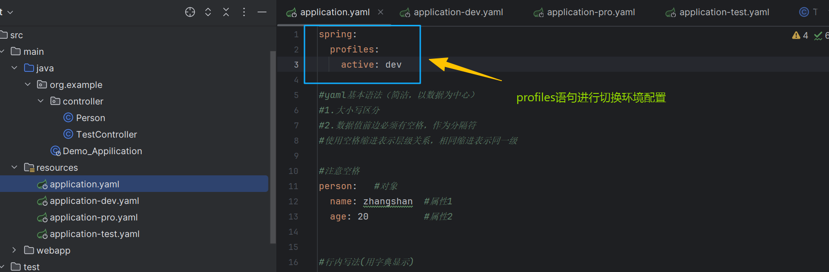Click line number 3 in the gutter
829x272 pixels.
click(x=296, y=65)
